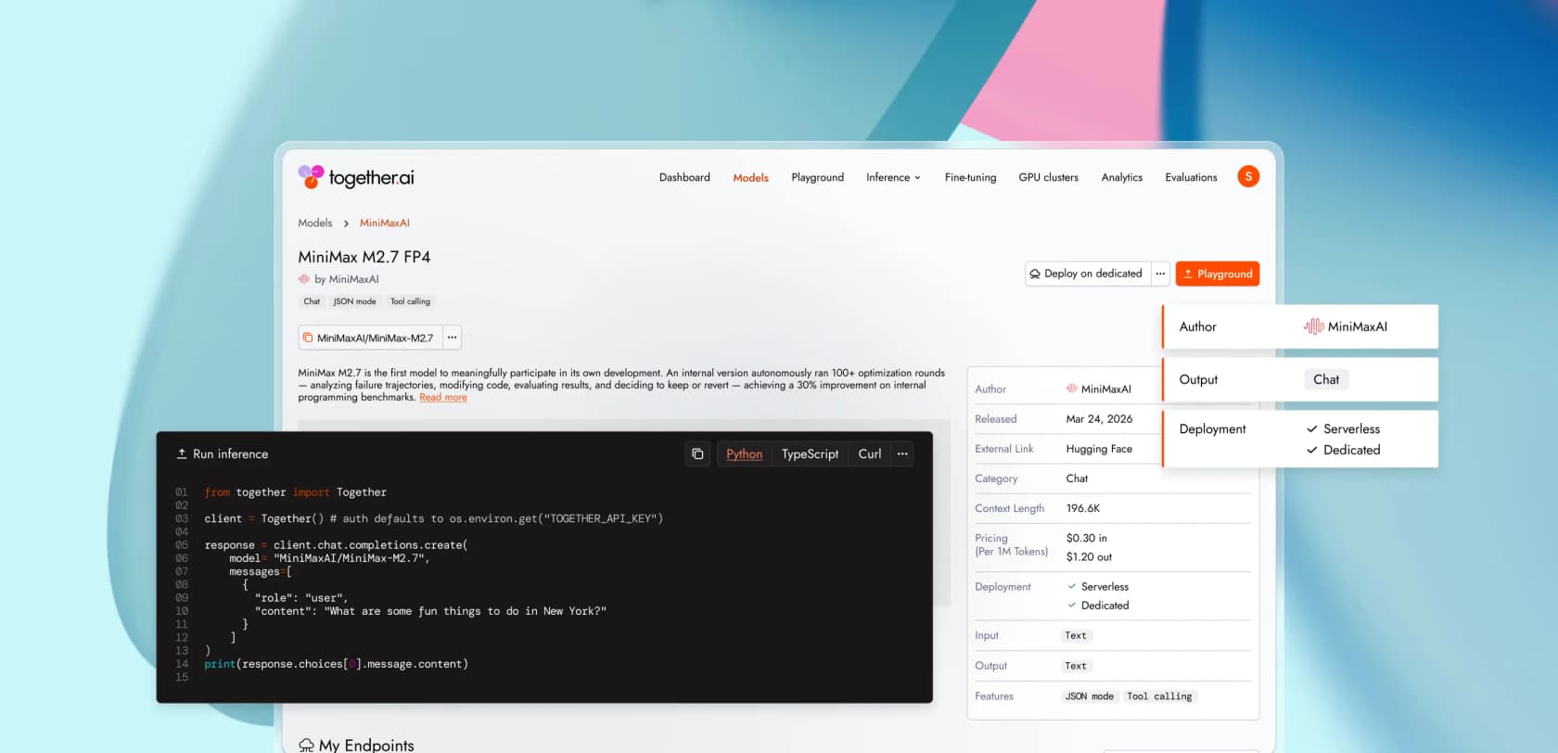Click MiniMaxAI in the Author callout card

pyautogui.click(x=1346, y=326)
